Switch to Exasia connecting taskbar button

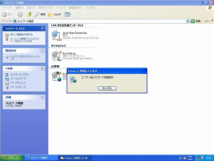[x=75, y=158]
